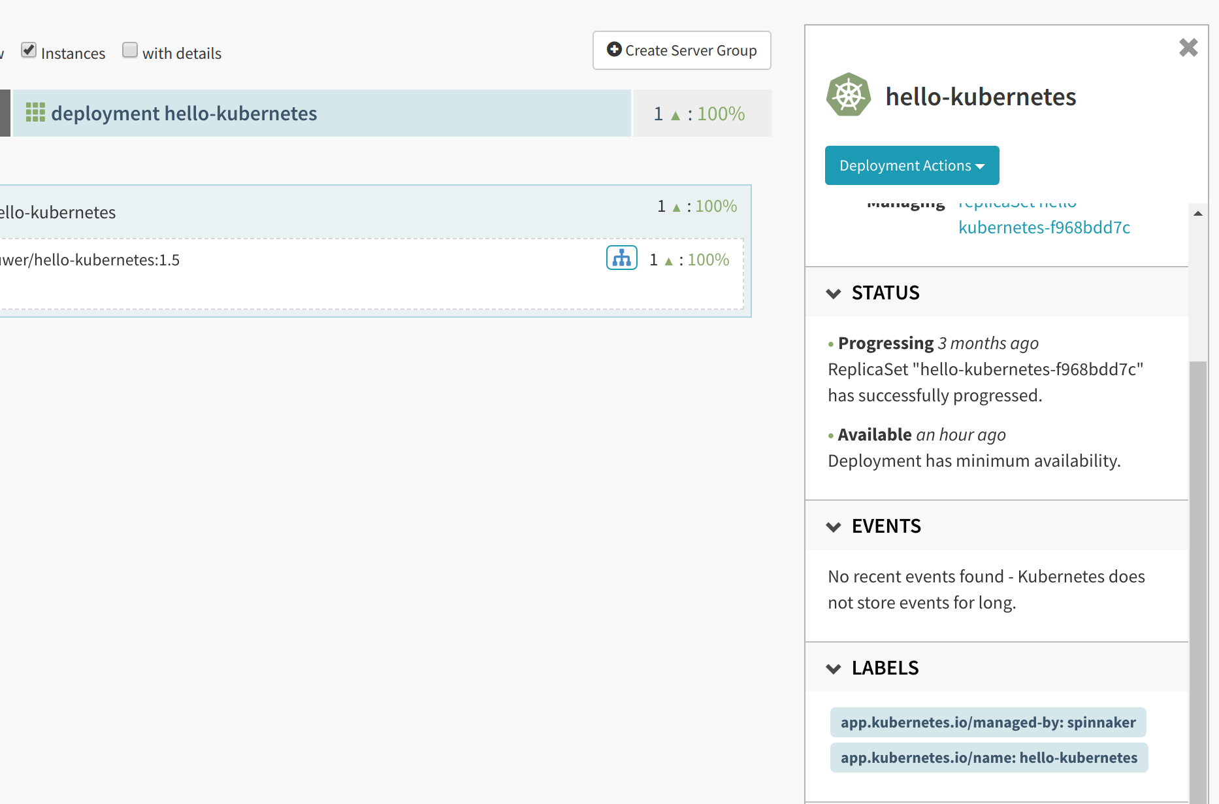Viewport: 1219px width, 804px height.
Task: Click the hello-kubernetes panel title
Action: click(x=981, y=96)
